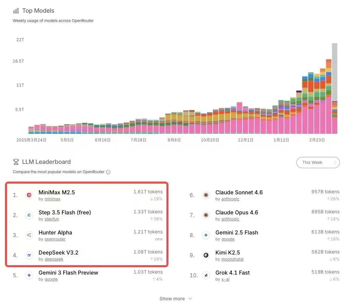Click the 12月1日 axis date label

[245, 140]
